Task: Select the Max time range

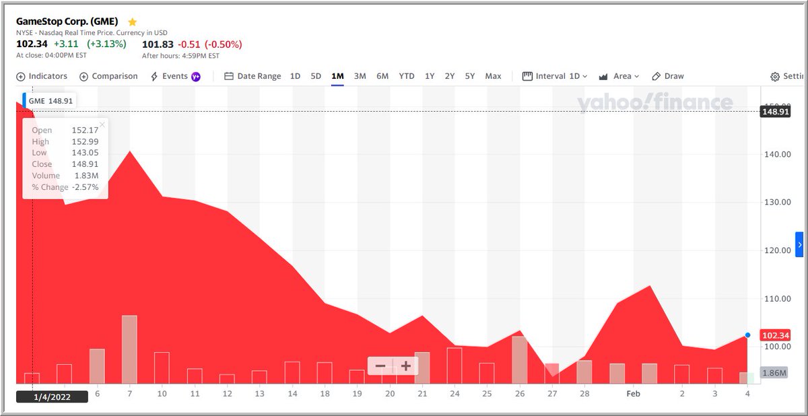Action: [493, 76]
